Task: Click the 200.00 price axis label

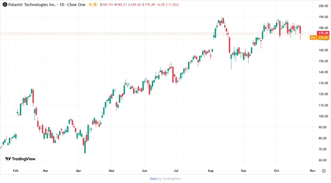Action: pos(323,6)
